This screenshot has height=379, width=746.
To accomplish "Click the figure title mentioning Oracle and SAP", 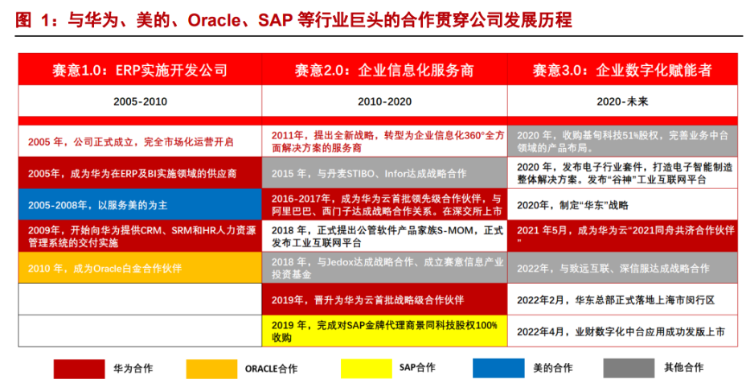I will click(x=293, y=20).
